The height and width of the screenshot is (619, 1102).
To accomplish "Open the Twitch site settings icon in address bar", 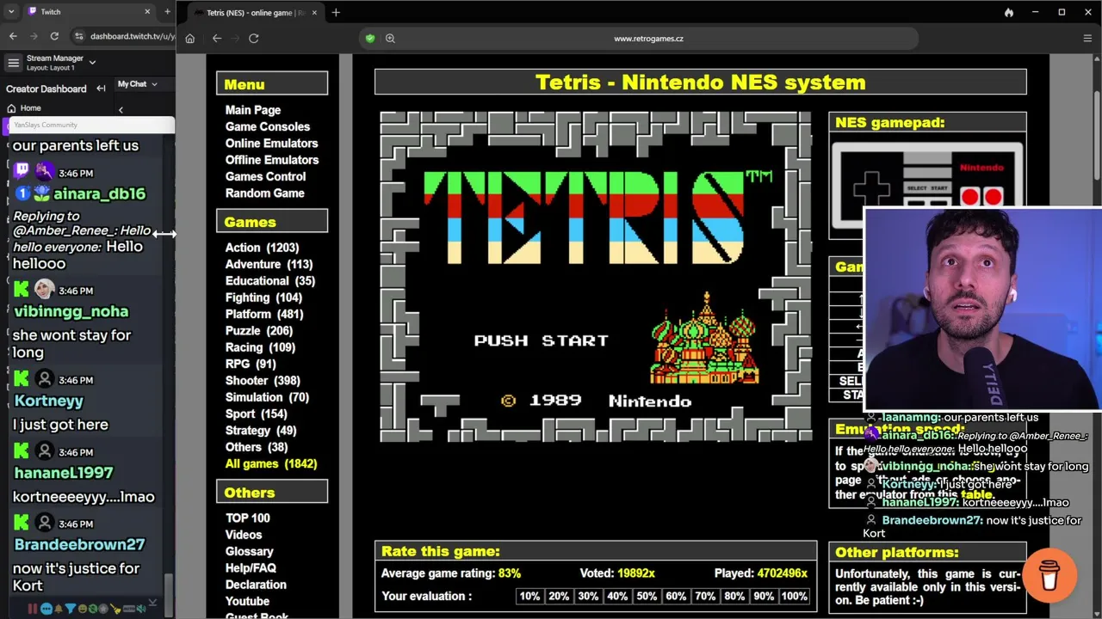I will [79, 36].
